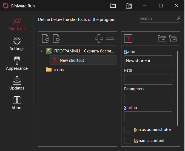Open the help book icon in title bar
185x151 pixels.
129,6
